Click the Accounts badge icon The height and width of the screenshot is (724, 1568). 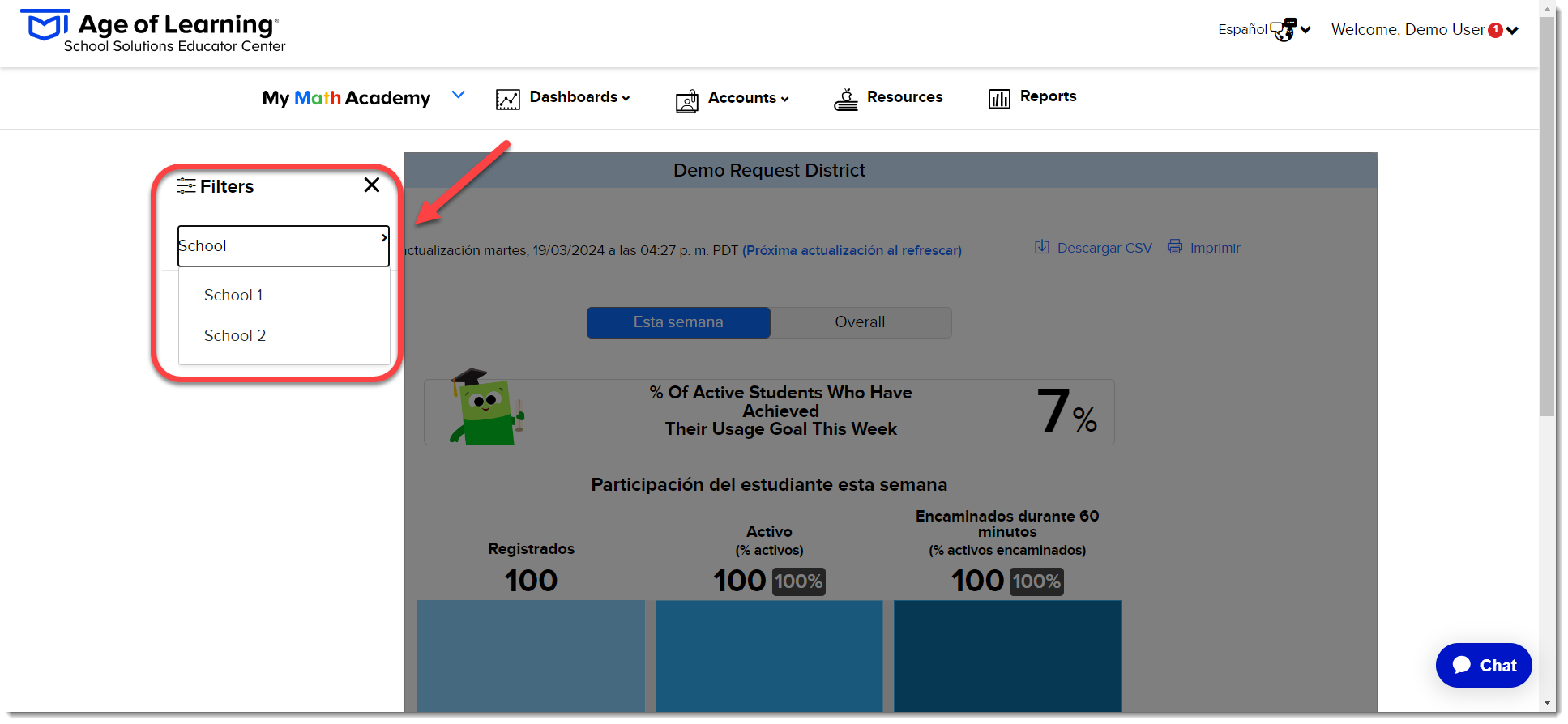(x=686, y=100)
